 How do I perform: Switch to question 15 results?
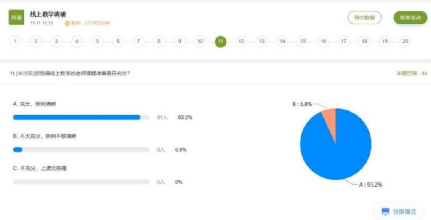click(303, 41)
